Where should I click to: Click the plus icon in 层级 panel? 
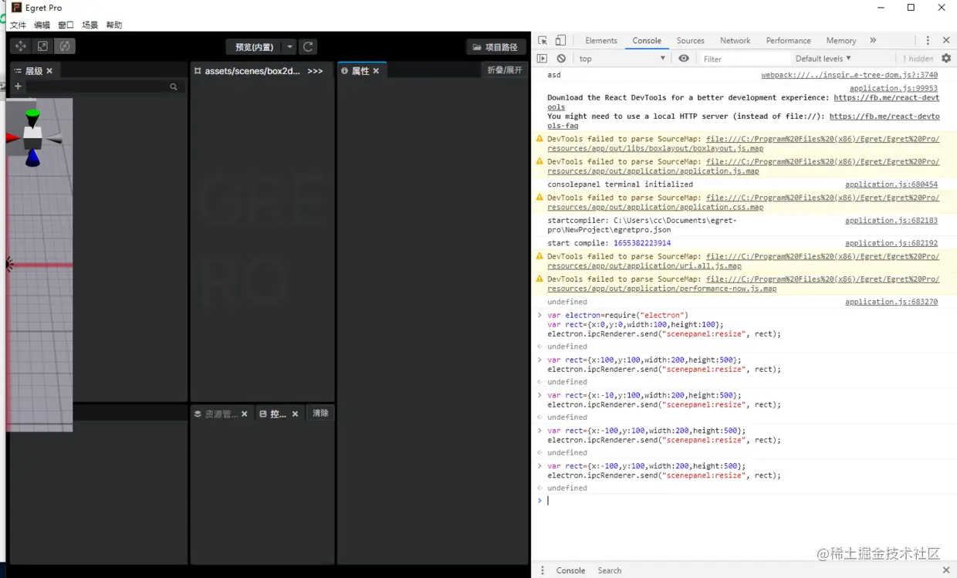[18, 86]
